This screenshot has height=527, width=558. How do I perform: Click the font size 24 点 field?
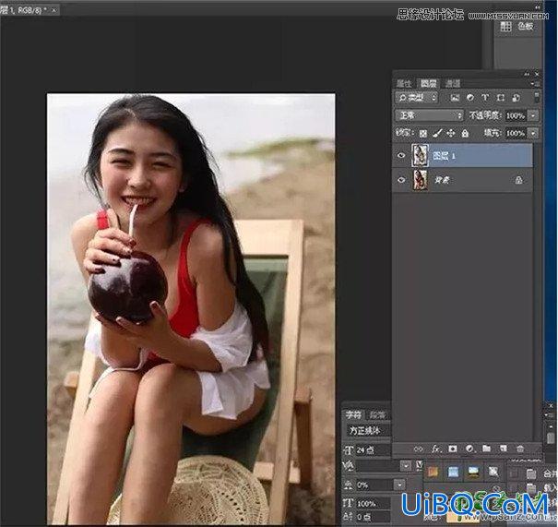(x=373, y=450)
